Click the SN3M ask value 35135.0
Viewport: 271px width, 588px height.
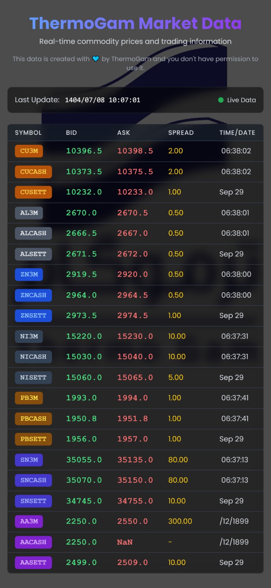click(135, 460)
